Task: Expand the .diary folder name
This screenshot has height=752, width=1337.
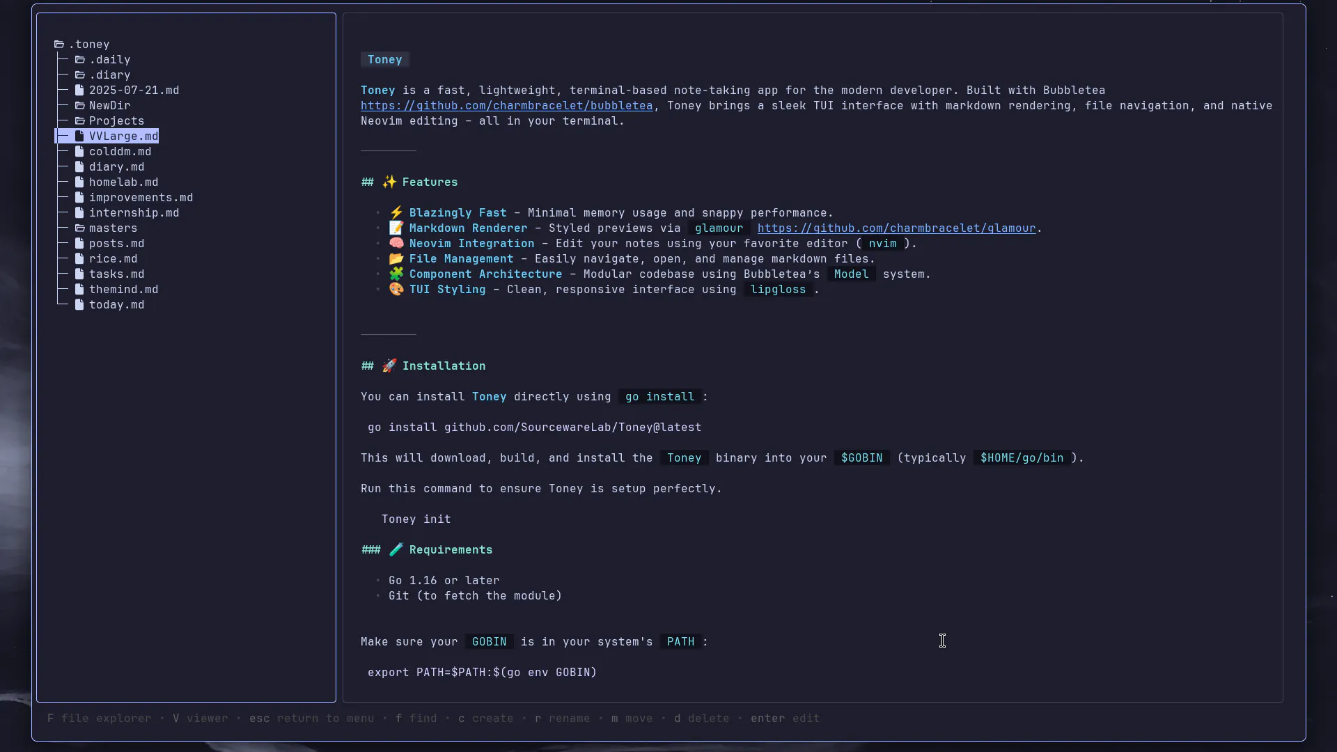Action: tap(109, 75)
